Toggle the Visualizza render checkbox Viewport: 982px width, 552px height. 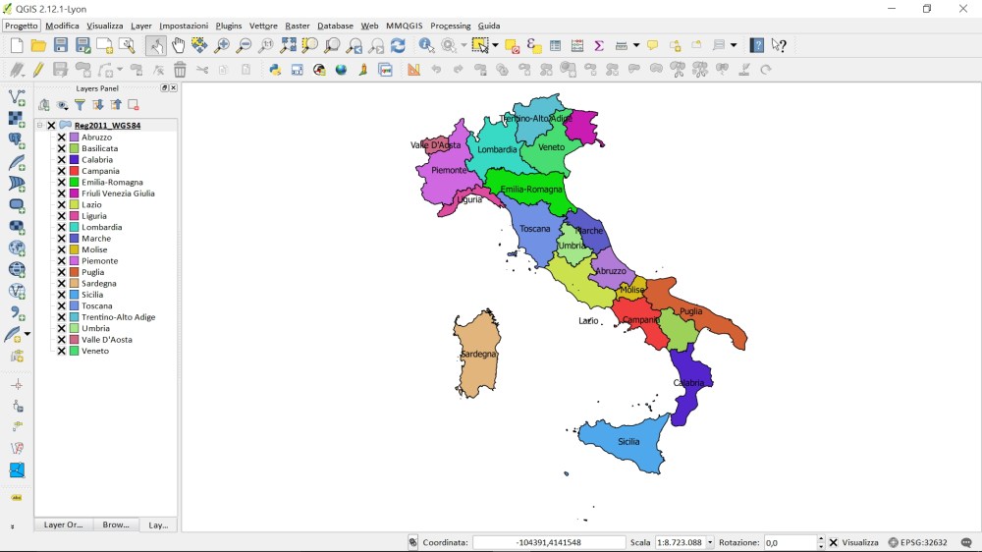coord(834,542)
